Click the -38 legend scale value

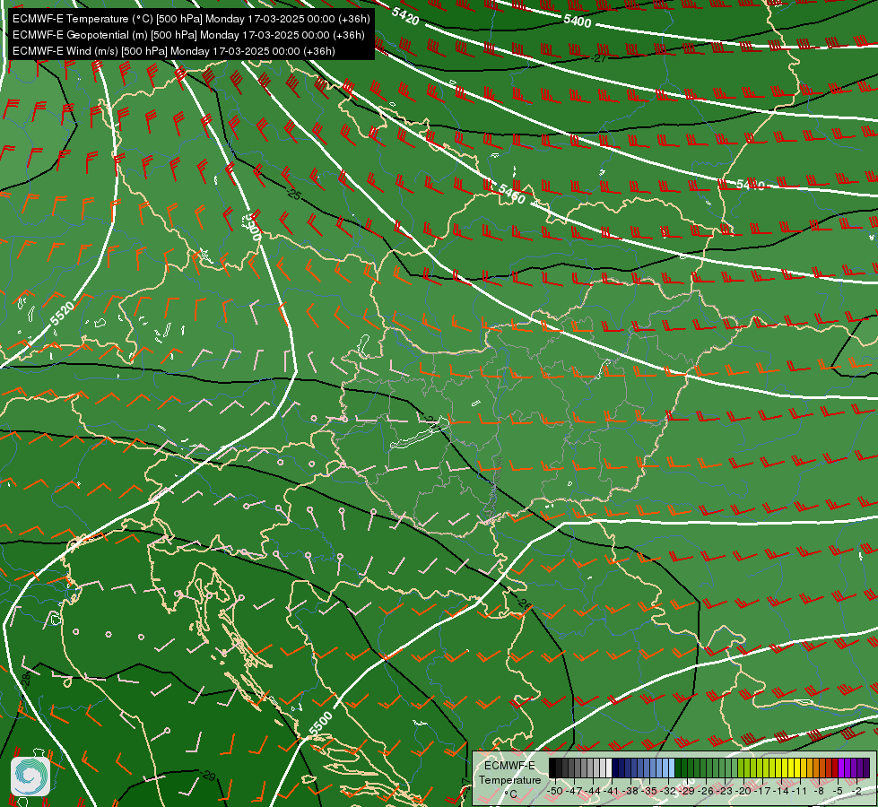(630, 791)
